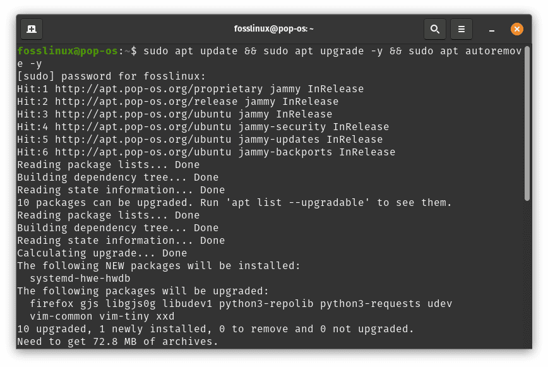Click the libudev1 package name
The height and width of the screenshot is (367, 548).
tap(188, 303)
